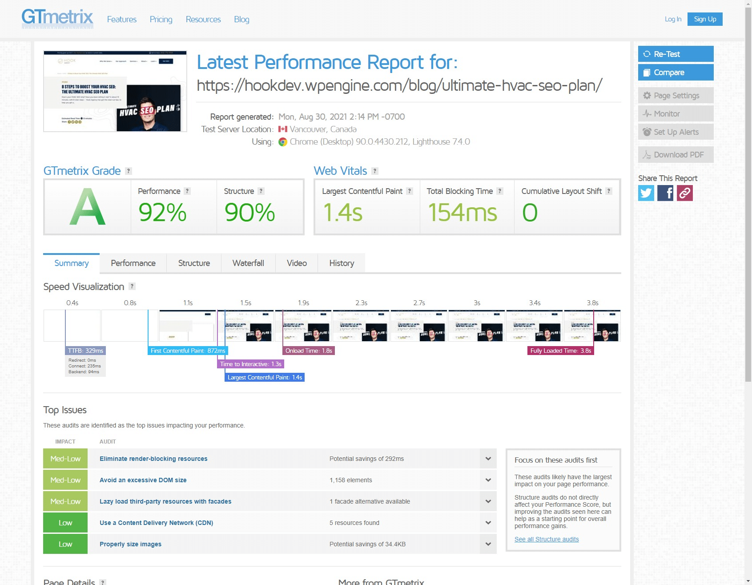
Task: Open the See all Structure audits link
Action: (x=547, y=539)
